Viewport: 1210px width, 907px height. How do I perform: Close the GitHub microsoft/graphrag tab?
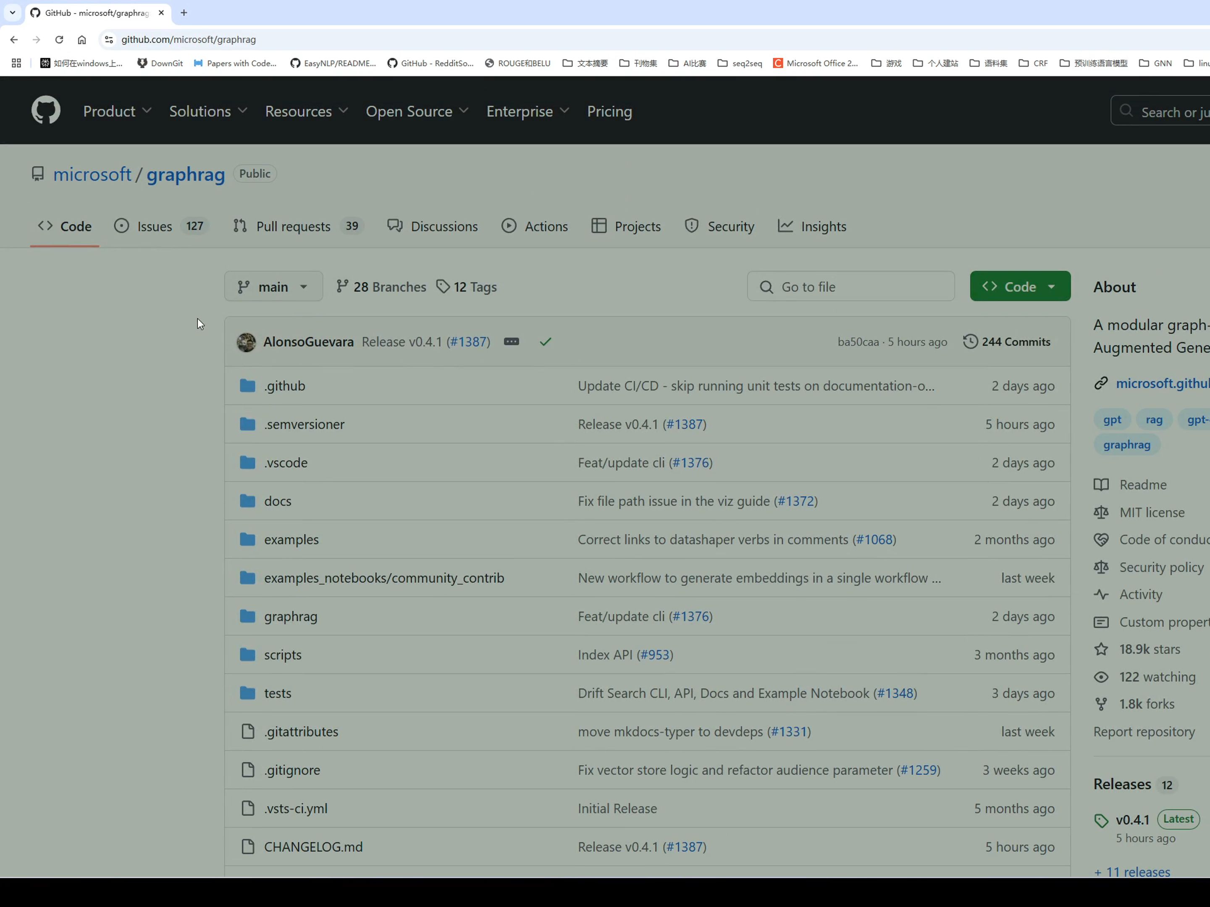coord(161,13)
